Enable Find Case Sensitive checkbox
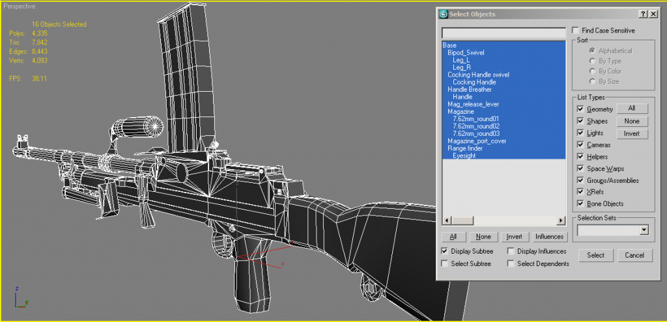This screenshot has width=667, height=322. (575, 31)
